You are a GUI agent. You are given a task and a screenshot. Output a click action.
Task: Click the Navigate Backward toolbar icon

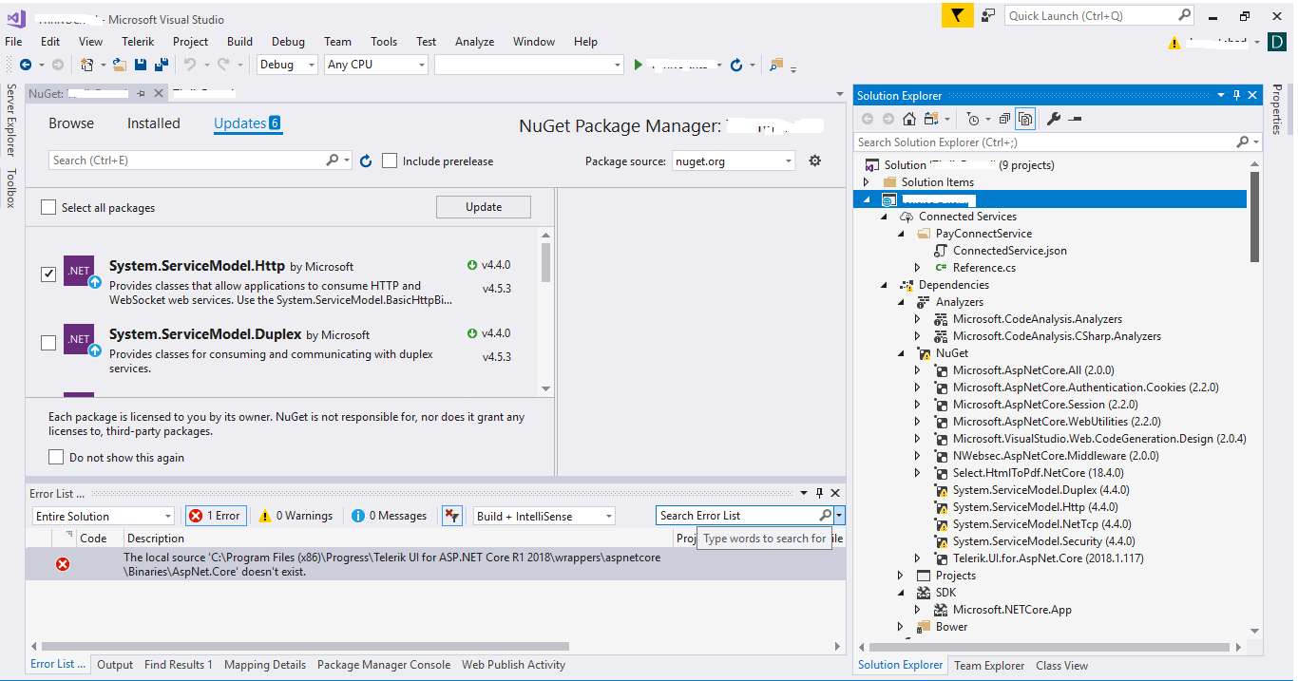coord(26,65)
